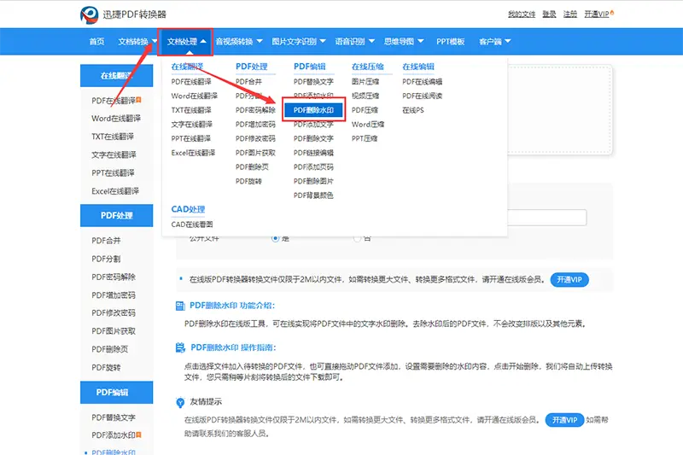Open sidebar link PDF密码解除
The image size is (683, 455).
(114, 277)
